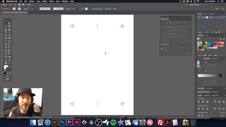Viewport: 226px width, 127px height.
Task: Open the Object menu
Action: coord(32,1)
